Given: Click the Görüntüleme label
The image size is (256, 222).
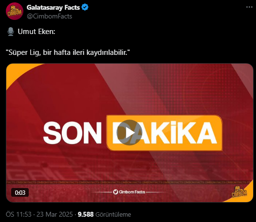Looking at the screenshot, I should click(x=113, y=214).
